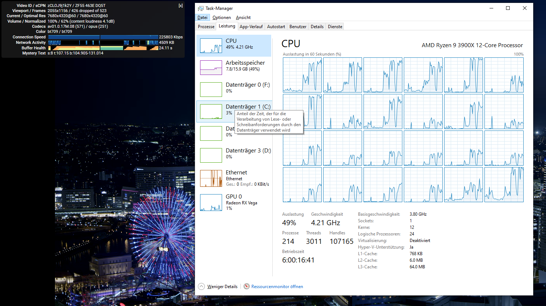Click the Prozesse count 214
This screenshot has width=546, height=306.
coord(288,241)
